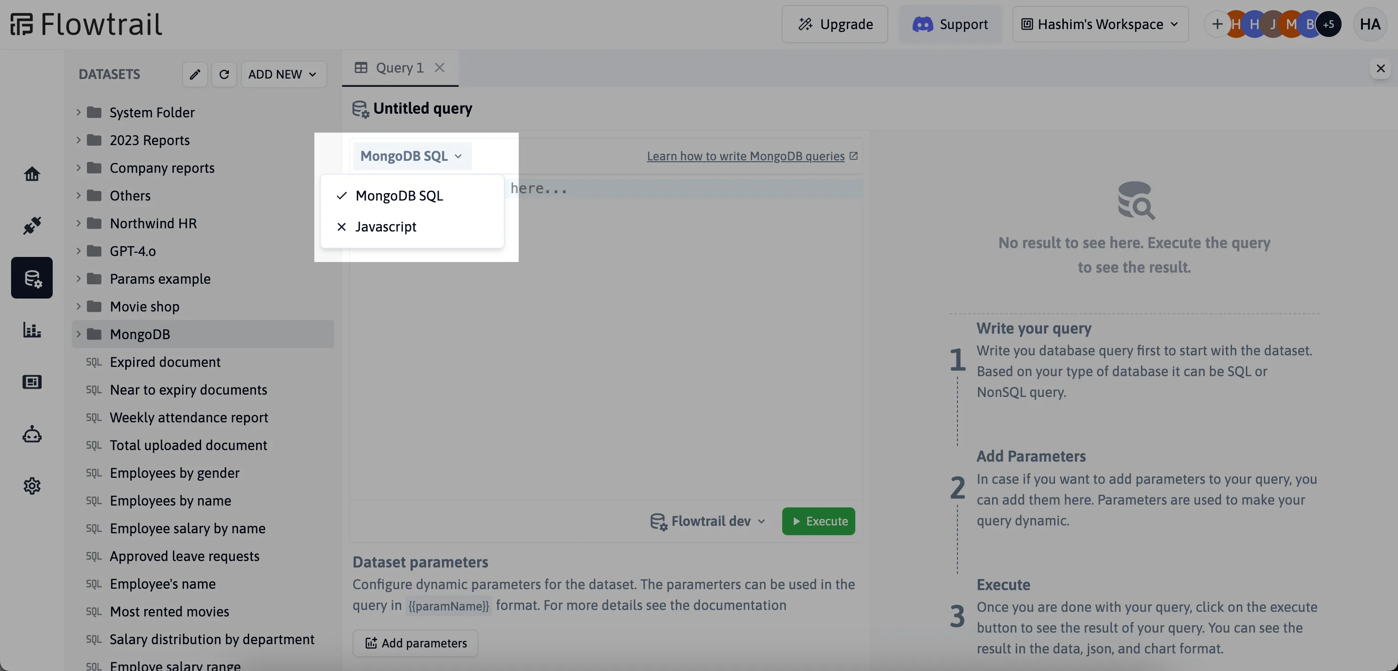Image resolution: width=1398 pixels, height=671 pixels.
Task: Expand the MongoDB folder chevron
Action: 78,334
